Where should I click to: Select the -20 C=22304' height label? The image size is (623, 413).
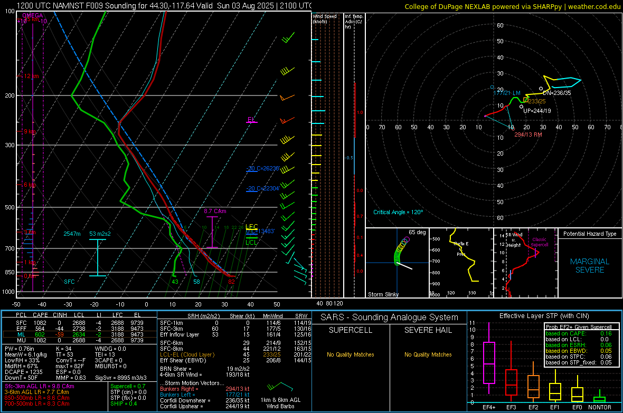[x=263, y=188]
